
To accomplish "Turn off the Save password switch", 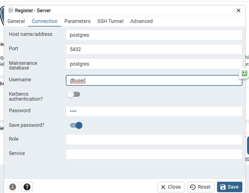I will pyautogui.click(x=76, y=125).
